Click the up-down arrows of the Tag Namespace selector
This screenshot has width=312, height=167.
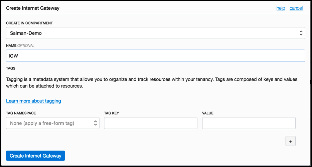click(96, 123)
